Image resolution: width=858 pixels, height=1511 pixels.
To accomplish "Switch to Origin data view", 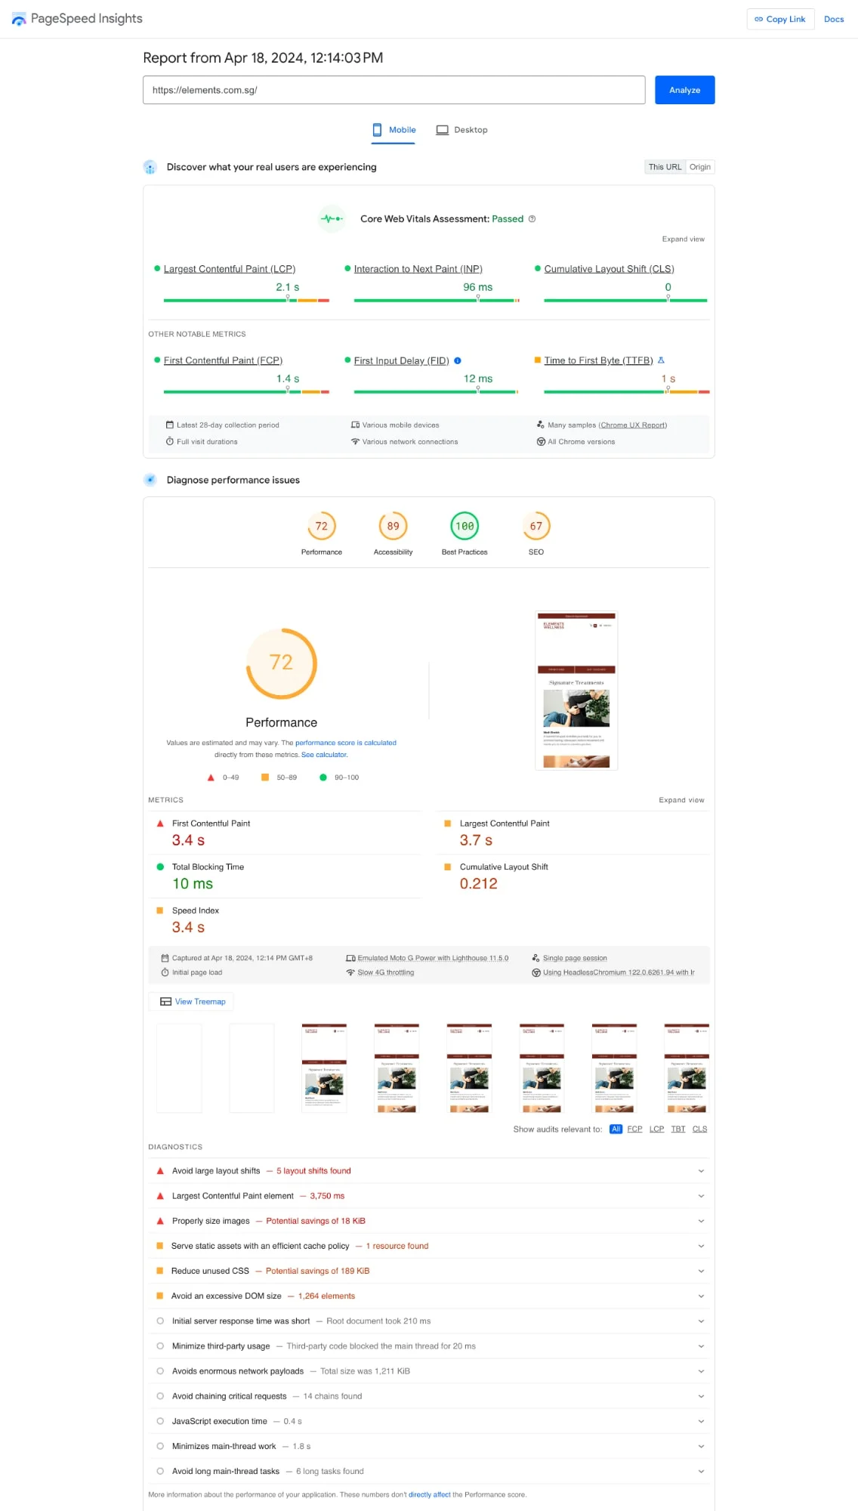I will tap(700, 167).
